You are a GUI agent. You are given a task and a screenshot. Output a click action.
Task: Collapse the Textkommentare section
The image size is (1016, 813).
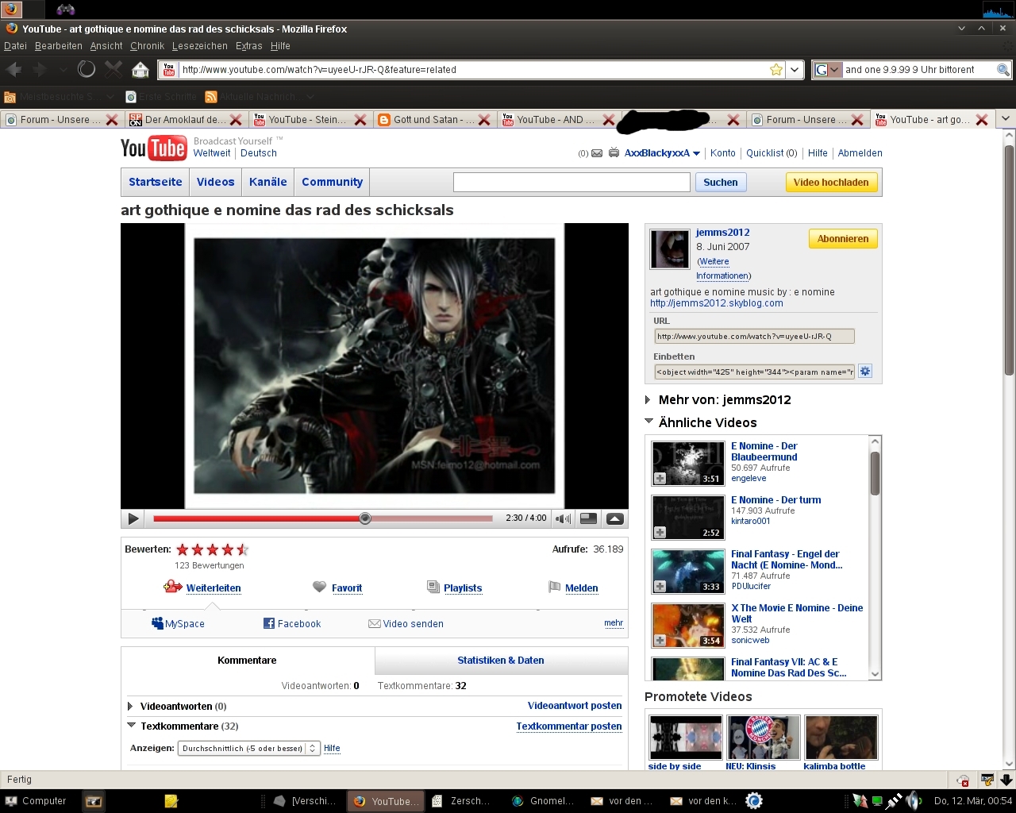click(131, 726)
